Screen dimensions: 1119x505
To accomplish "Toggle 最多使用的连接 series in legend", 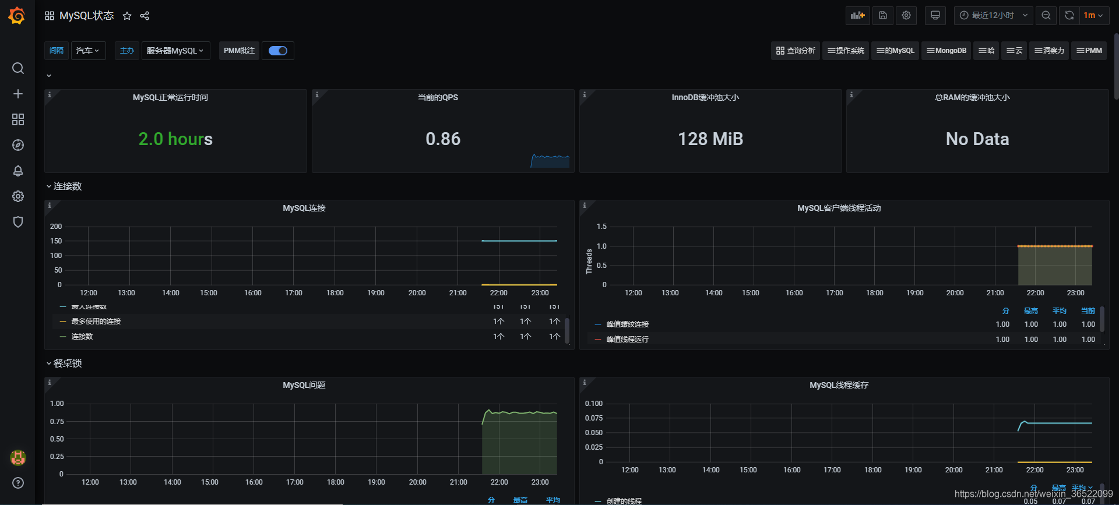I will pyautogui.click(x=96, y=322).
